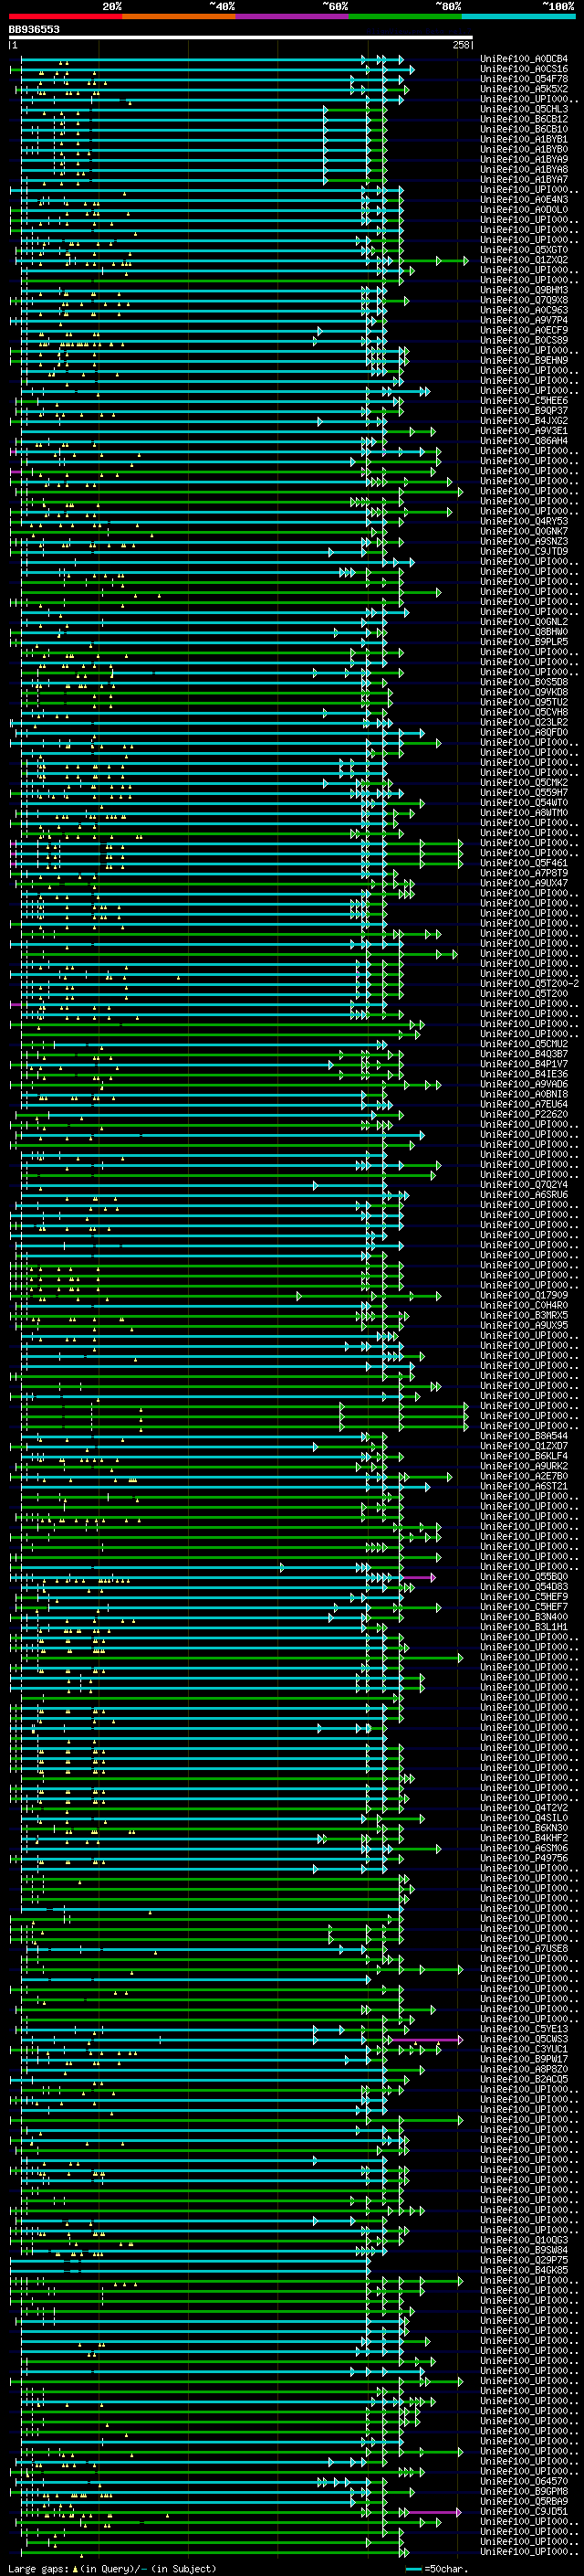Click hit label UniRef100_P22620
This screenshot has width=584, height=2576.
click(x=524, y=1115)
